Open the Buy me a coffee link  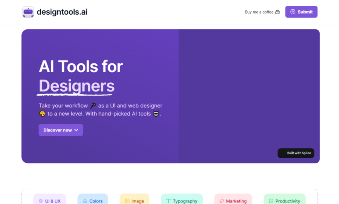coord(259,12)
